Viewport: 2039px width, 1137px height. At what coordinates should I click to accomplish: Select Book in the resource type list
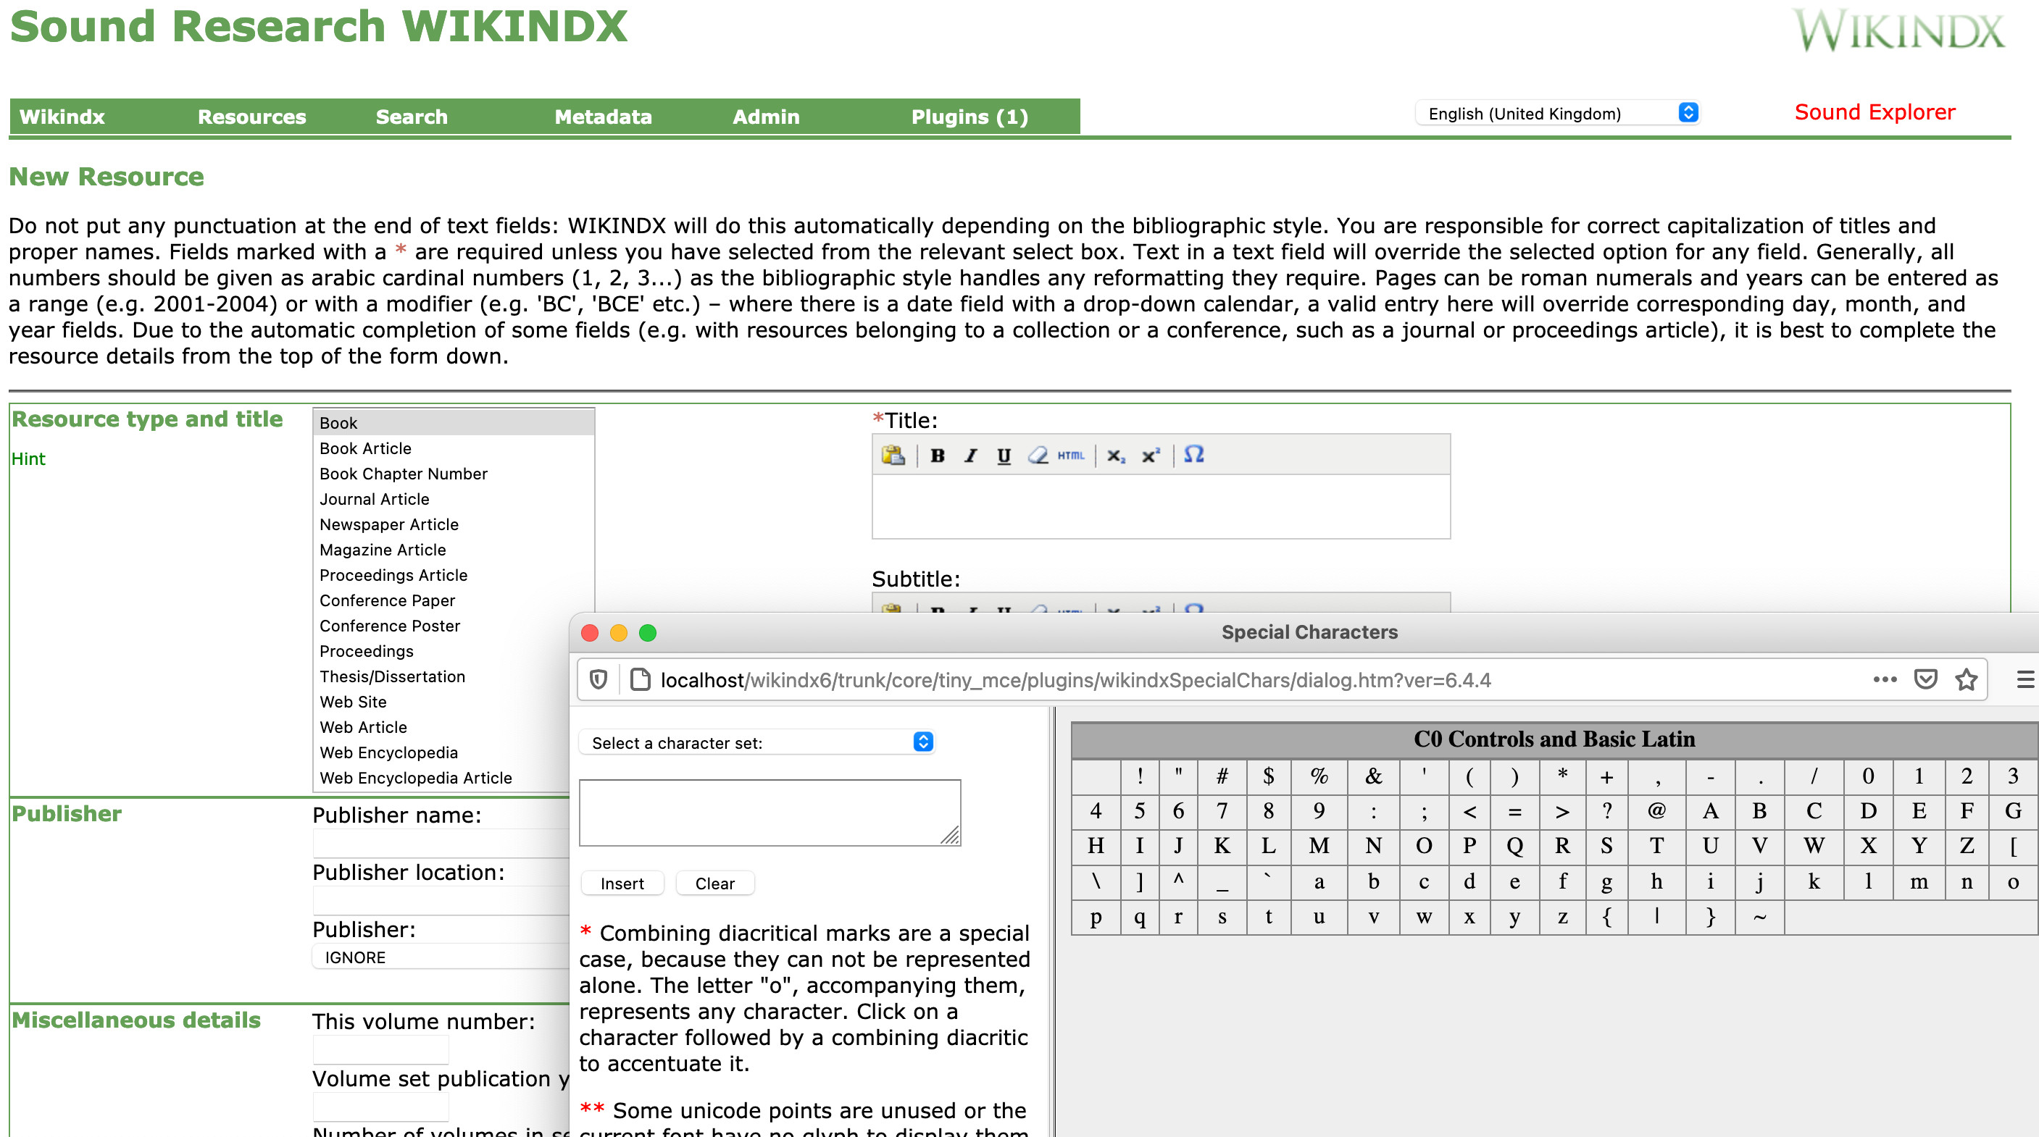pos(454,424)
